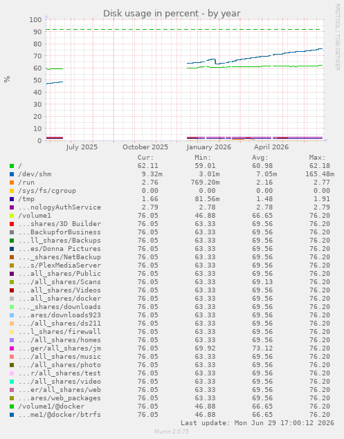344x439 pixels.
Task: Click the ...BackupforBusiness legend entry
Action: pos(60,232)
